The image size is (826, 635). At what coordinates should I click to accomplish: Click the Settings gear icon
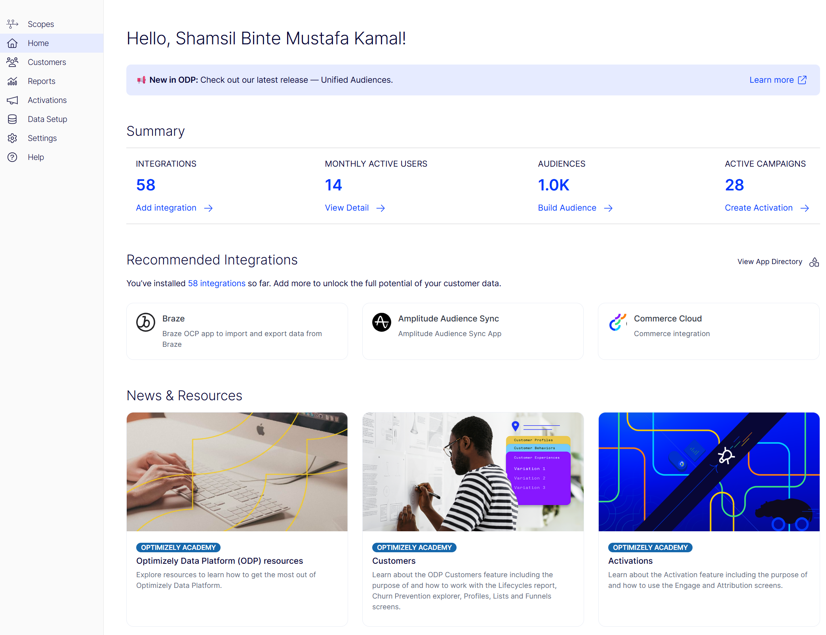12,138
